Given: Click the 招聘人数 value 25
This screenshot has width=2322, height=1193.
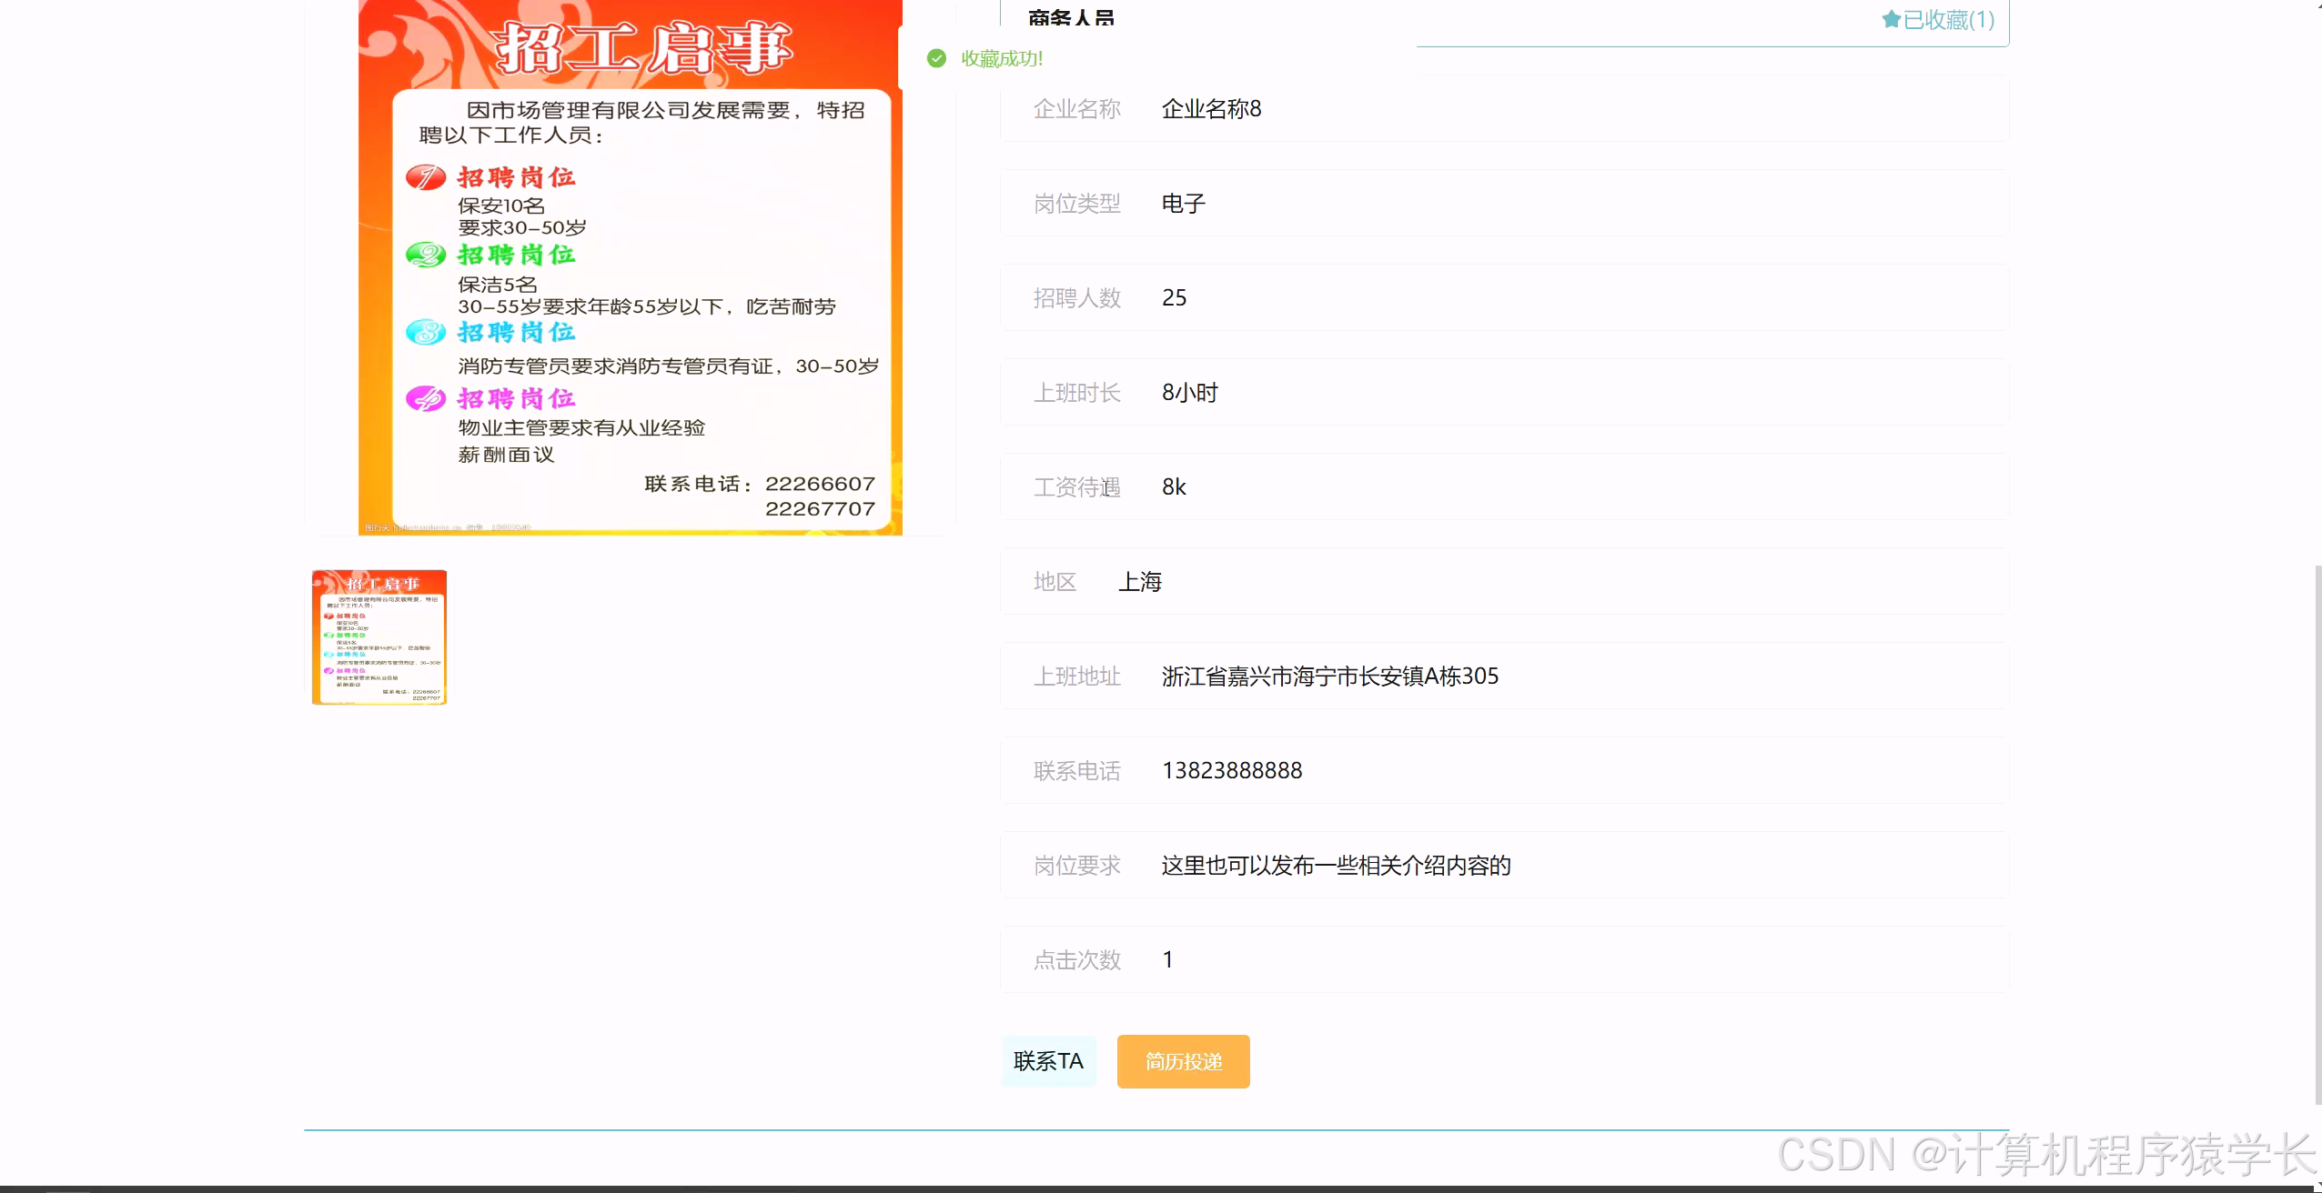Looking at the screenshot, I should coord(1174,297).
